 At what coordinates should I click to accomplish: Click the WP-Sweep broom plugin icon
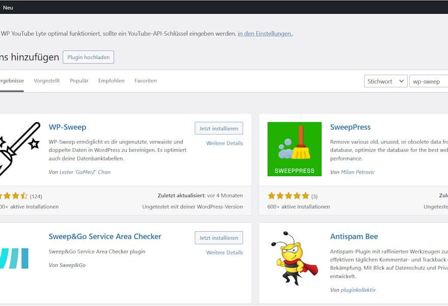(x=20, y=149)
